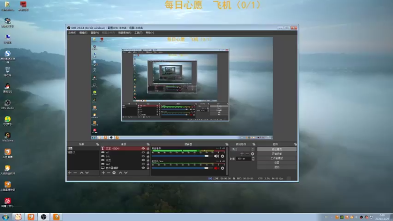Unmute the microphone red speaker icon
The width and height of the screenshot is (393, 221).
[x=216, y=168]
